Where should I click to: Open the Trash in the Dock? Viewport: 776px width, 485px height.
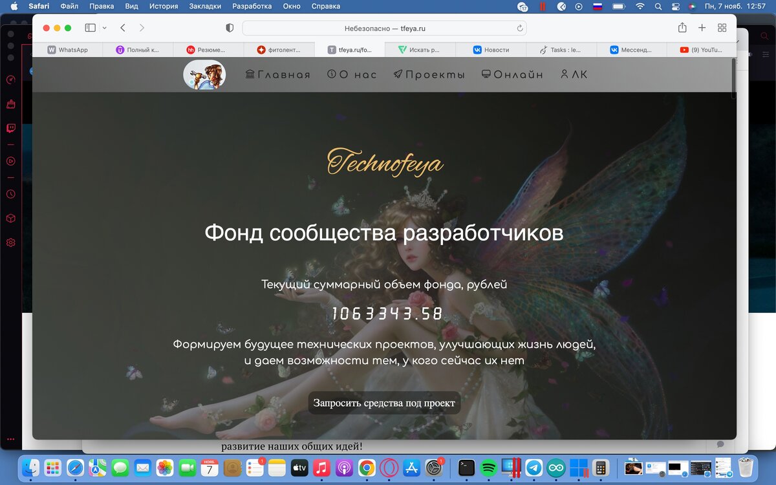tap(746, 468)
